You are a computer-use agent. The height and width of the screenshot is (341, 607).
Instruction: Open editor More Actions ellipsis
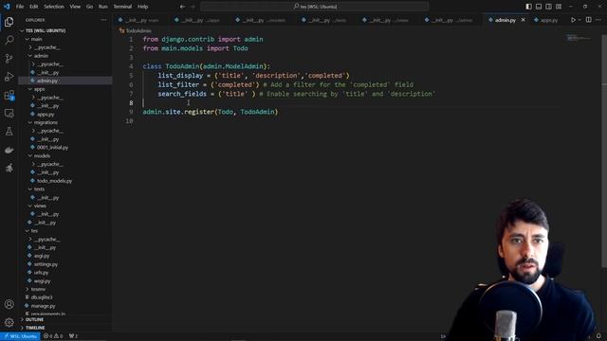598,20
